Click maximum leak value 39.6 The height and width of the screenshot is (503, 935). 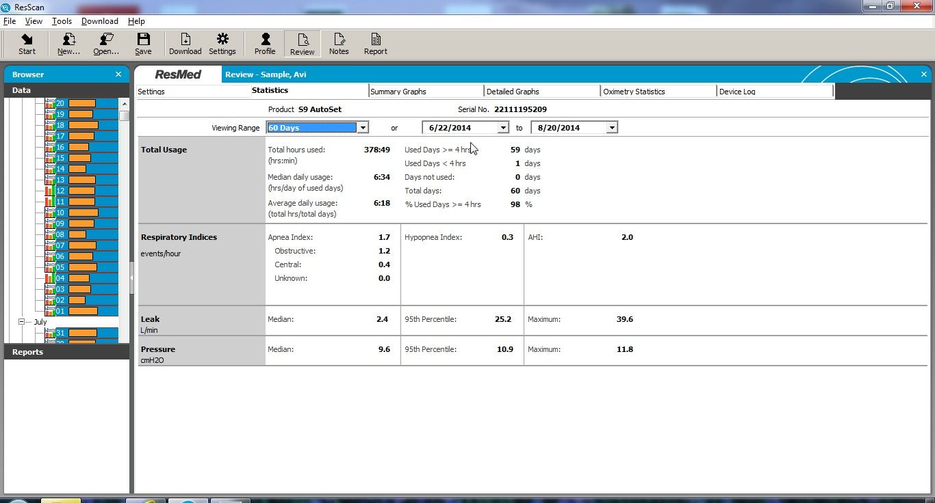[625, 319]
